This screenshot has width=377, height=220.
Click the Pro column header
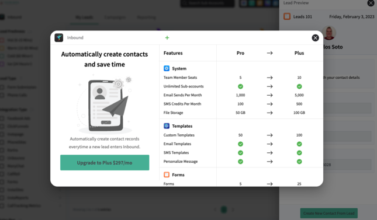[240, 53]
